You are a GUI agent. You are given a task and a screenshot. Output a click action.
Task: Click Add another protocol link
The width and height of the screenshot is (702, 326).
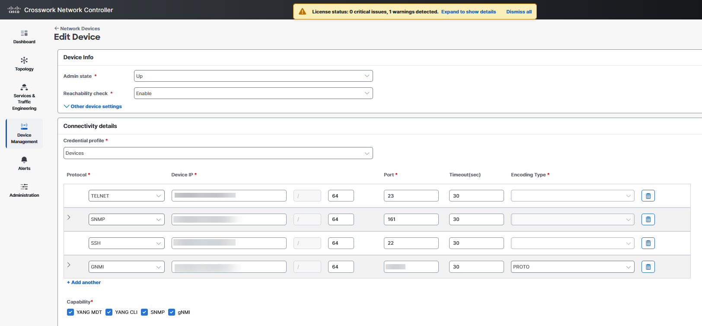(x=84, y=282)
